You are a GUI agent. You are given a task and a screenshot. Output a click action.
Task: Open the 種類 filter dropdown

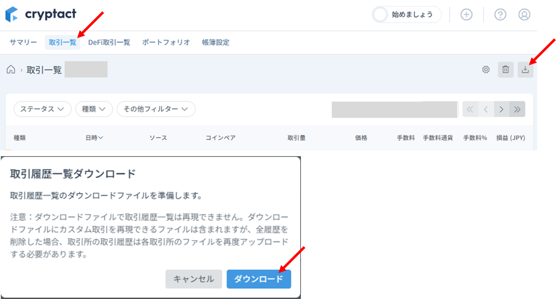coord(94,109)
